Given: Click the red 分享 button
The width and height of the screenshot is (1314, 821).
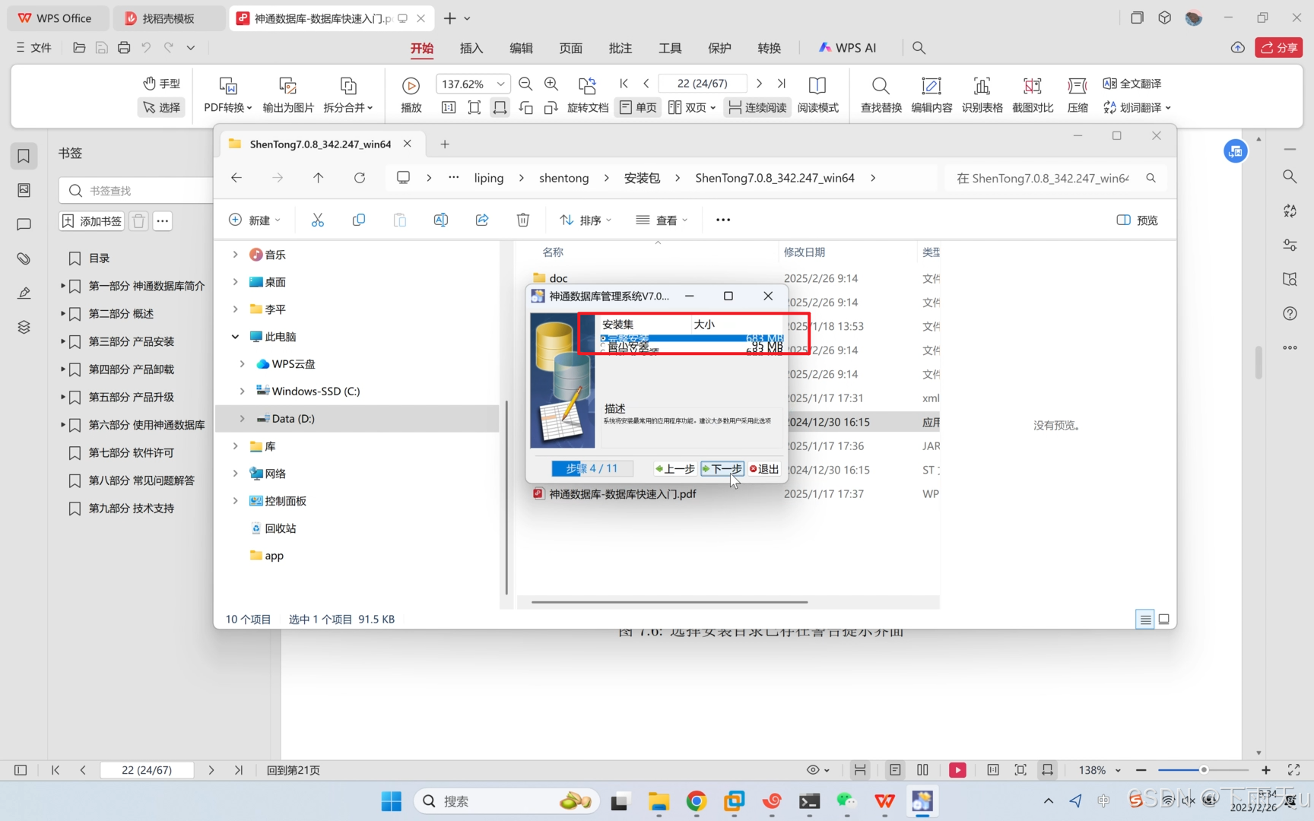Looking at the screenshot, I should point(1278,47).
